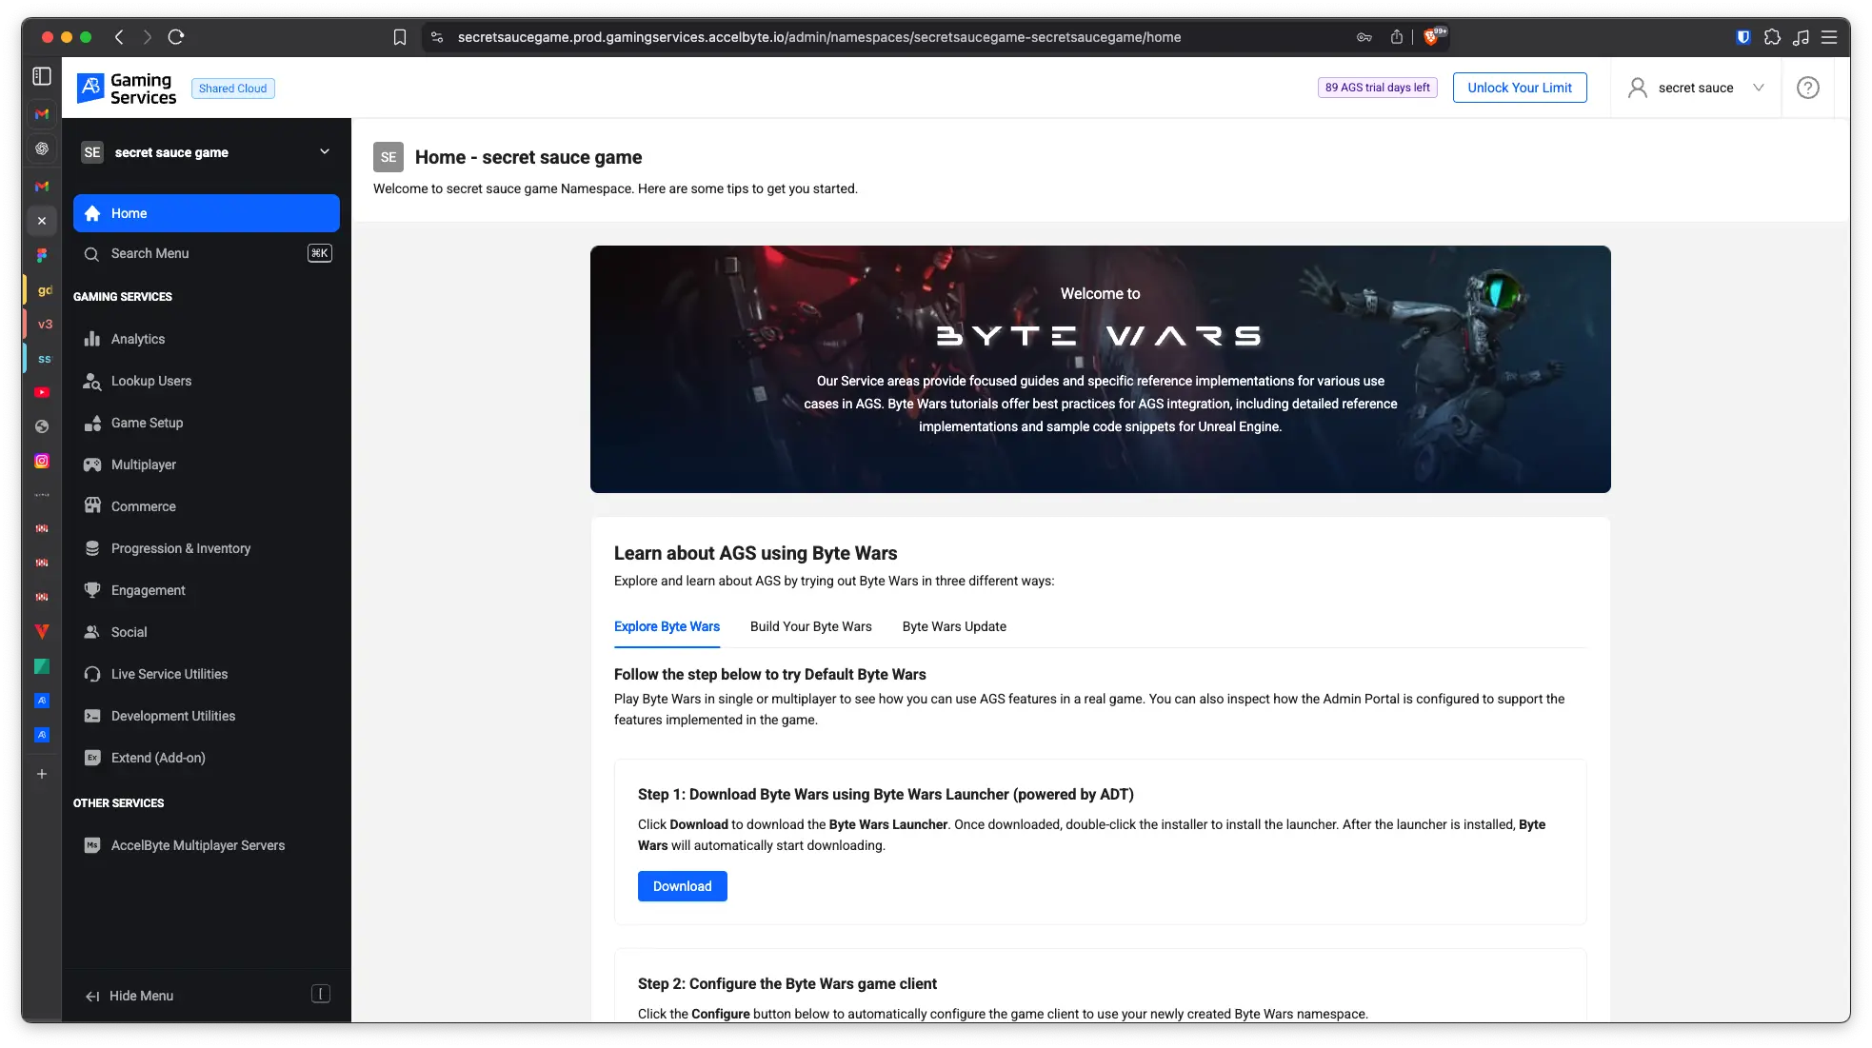Click the Unlock Your Limit button

pyautogui.click(x=1520, y=88)
